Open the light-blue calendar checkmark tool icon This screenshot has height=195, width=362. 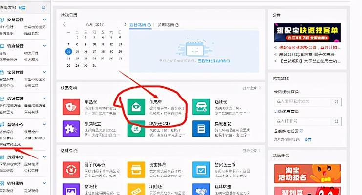pos(201,170)
